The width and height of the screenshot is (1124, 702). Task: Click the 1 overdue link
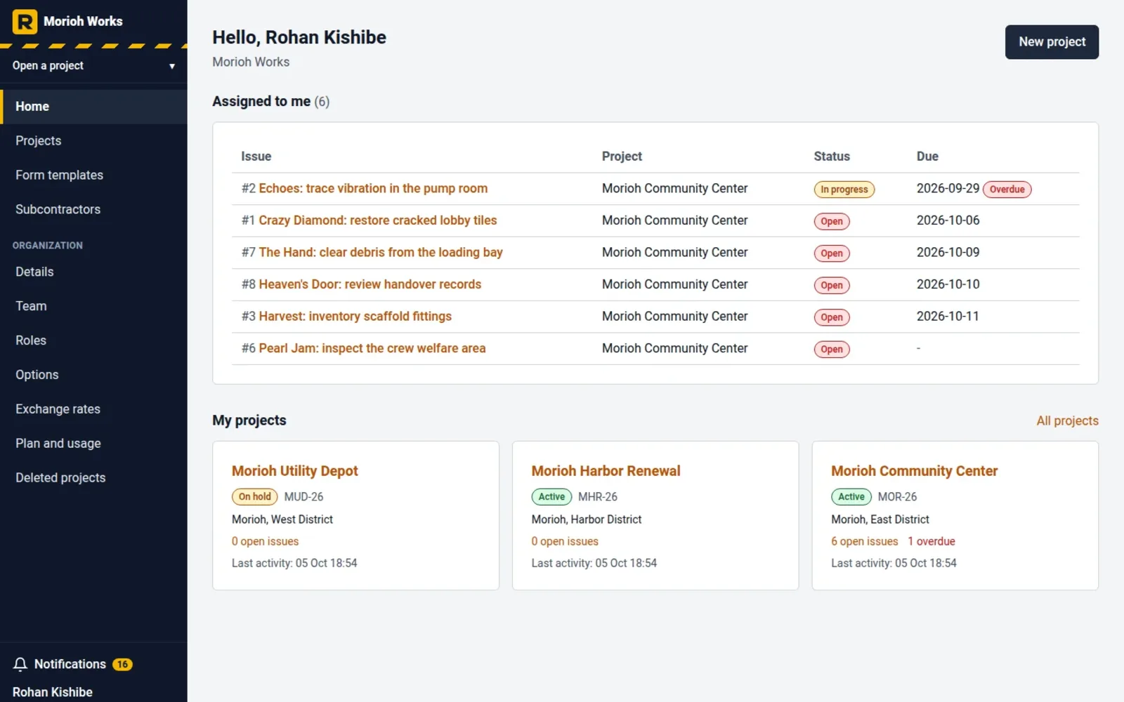pos(931,541)
